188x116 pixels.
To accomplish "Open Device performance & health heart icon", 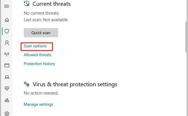I will point(7,89).
